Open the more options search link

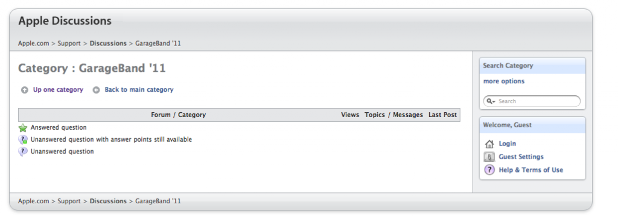pyautogui.click(x=504, y=81)
